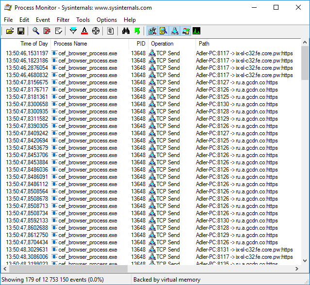The image size is (310, 285).
Task: Click the Operation column header
Action: 172,44
